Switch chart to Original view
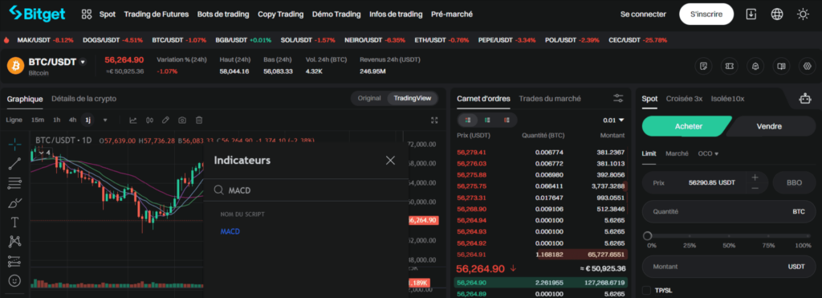 pyautogui.click(x=369, y=98)
